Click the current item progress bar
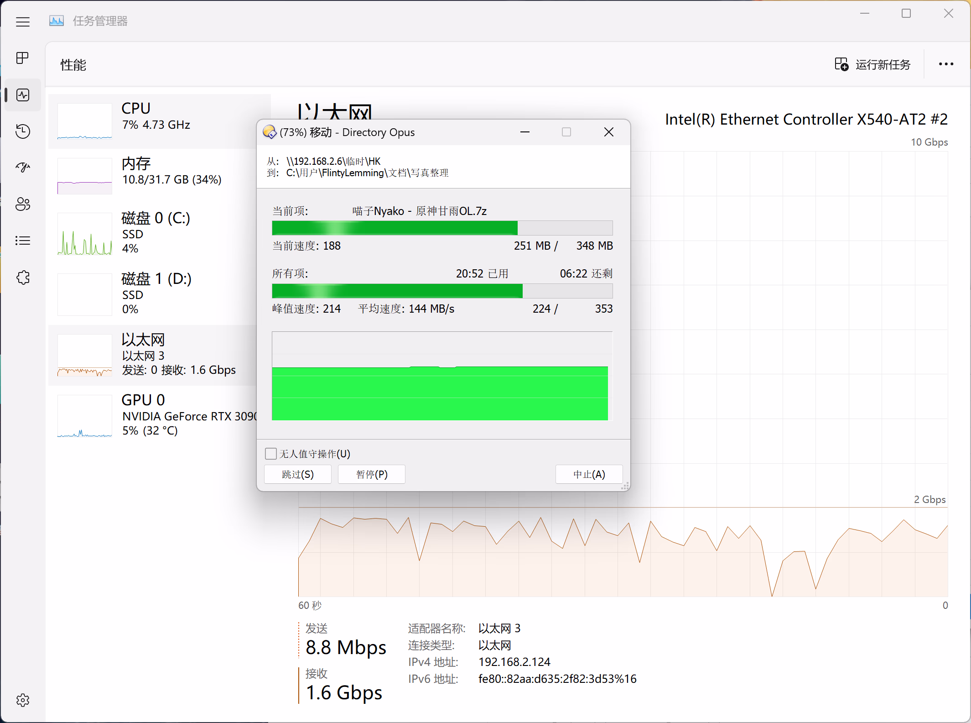The height and width of the screenshot is (723, 971). (442, 228)
